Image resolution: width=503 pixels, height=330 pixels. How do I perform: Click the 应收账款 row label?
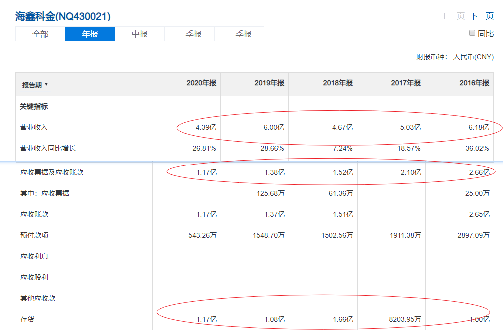pyautogui.click(x=34, y=214)
